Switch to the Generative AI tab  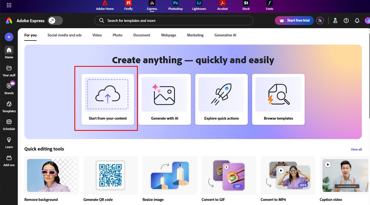coord(225,35)
